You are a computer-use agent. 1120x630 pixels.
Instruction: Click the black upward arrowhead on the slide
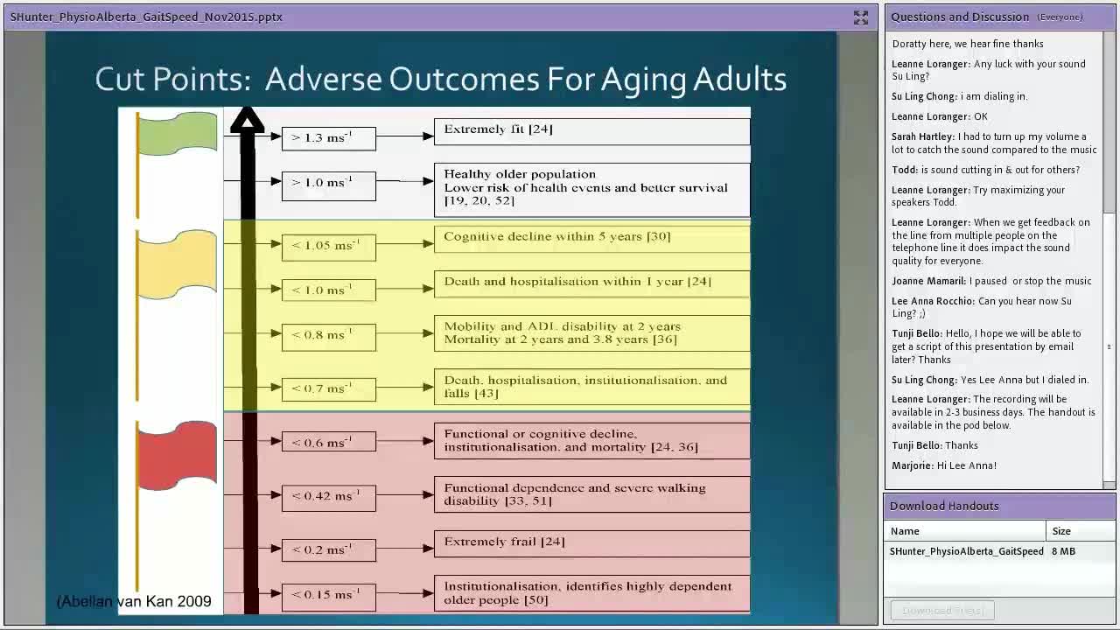coord(248,121)
